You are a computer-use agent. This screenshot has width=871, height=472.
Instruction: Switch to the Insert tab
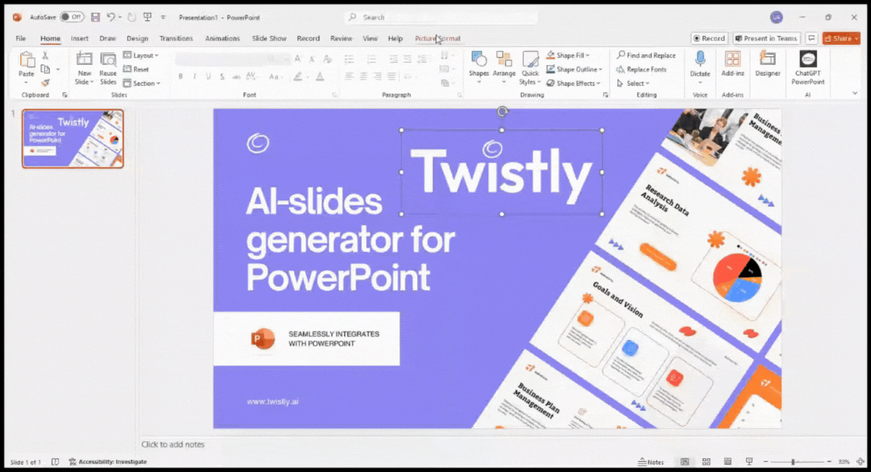[x=80, y=38]
